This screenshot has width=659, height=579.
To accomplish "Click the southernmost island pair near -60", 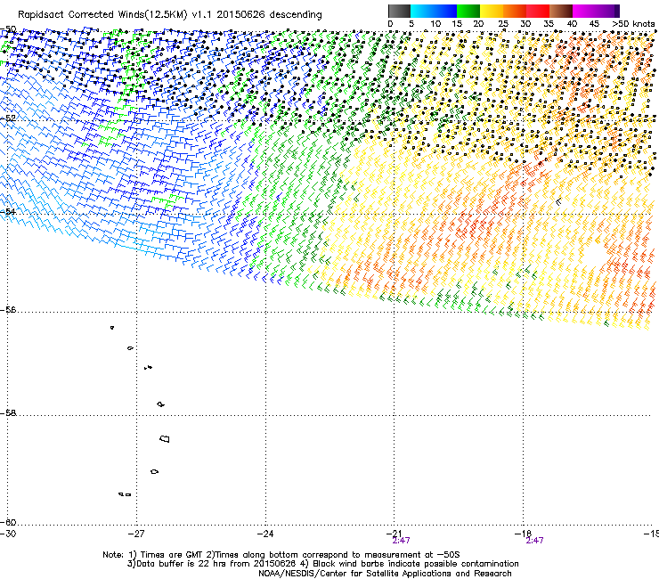I will pos(125,494).
